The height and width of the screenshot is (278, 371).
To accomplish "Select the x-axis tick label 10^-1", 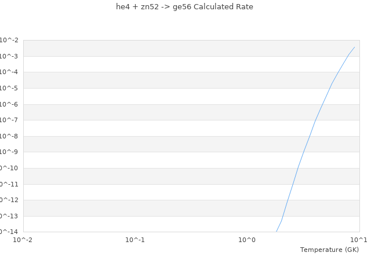I will (135, 239).
